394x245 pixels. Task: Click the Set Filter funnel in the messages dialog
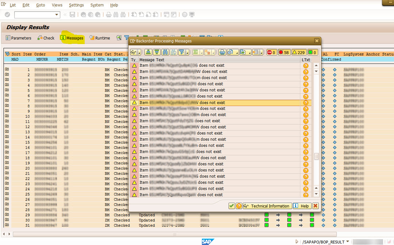(181, 52)
